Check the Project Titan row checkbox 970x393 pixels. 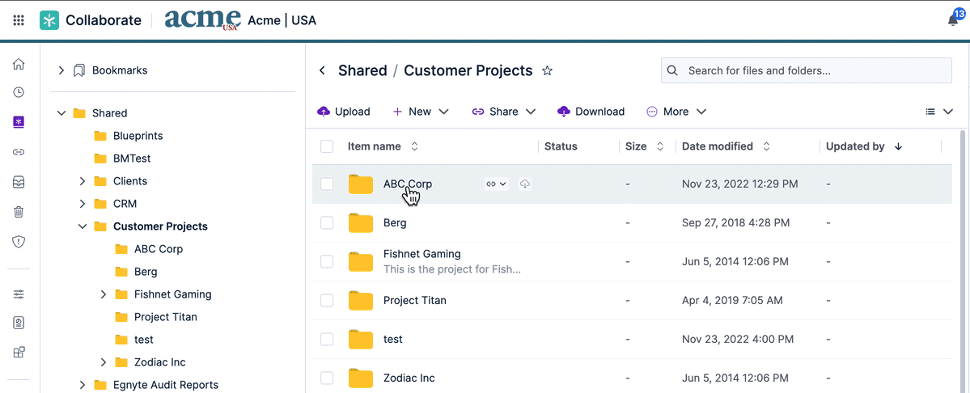[327, 300]
